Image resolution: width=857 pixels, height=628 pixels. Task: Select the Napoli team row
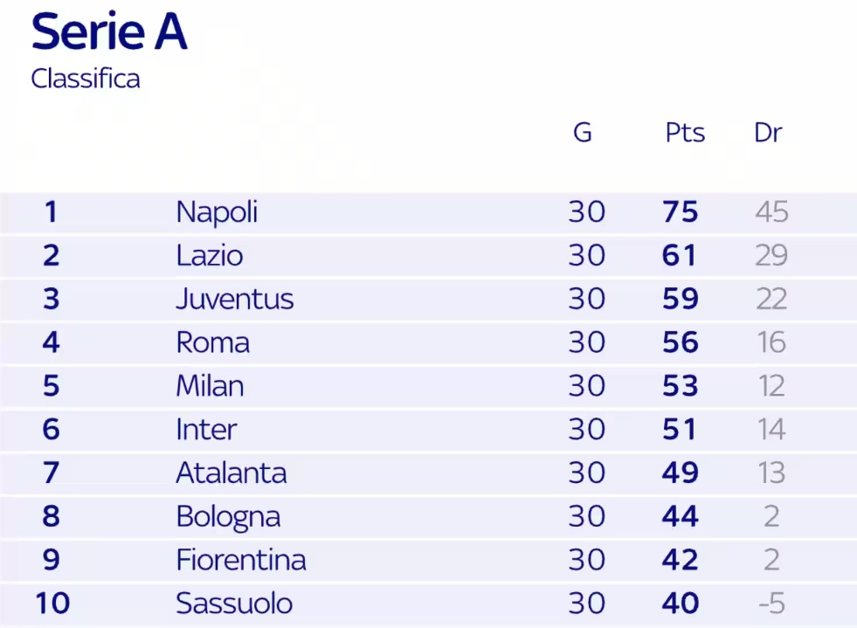click(x=428, y=212)
